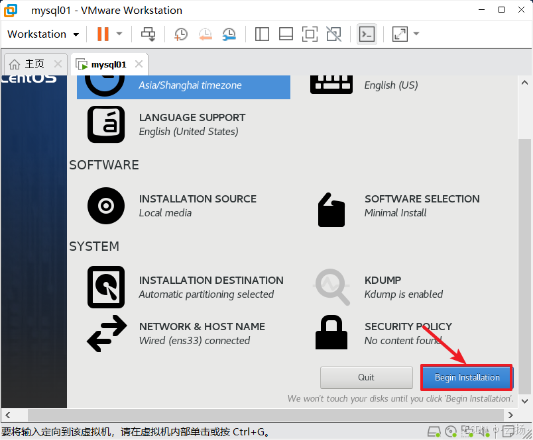
Task: Enter full screen mode
Action: point(310,34)
